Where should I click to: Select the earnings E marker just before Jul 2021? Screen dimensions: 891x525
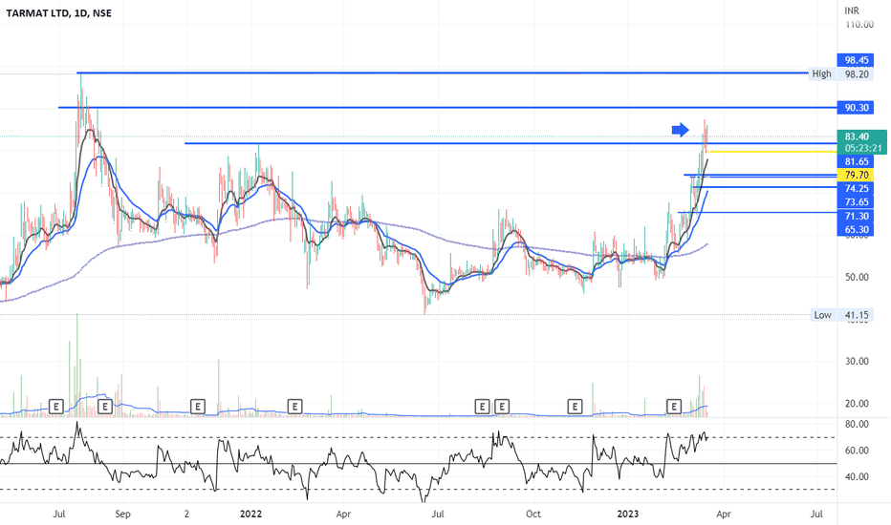pos(55,407)
